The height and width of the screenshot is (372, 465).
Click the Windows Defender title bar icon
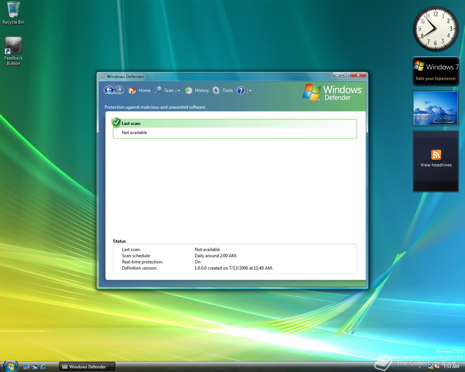102,76
